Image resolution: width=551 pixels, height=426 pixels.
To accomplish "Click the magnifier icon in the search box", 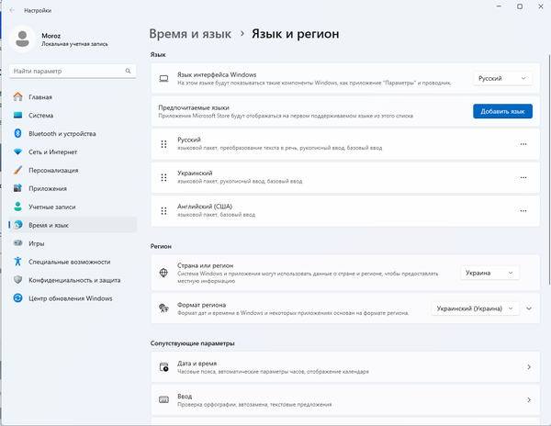I will click(128, 71).
